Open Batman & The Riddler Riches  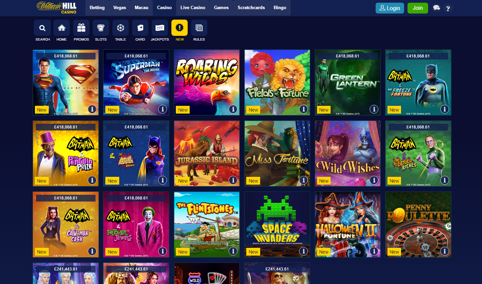pos(418,153)
